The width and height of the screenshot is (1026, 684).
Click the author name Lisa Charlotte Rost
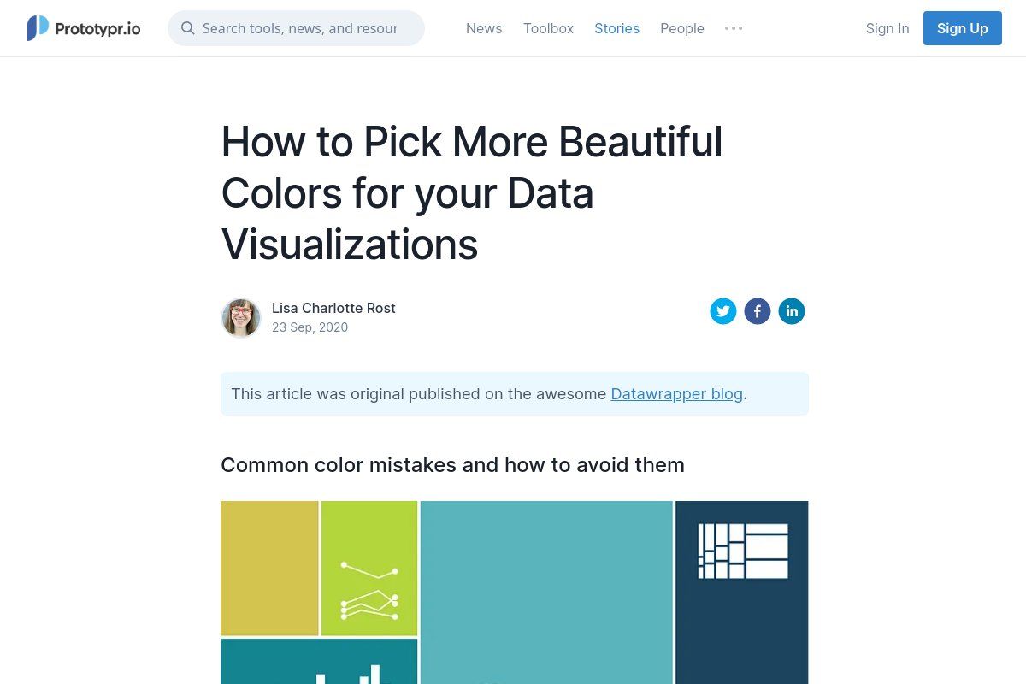pyautogui.click(x=333, y=308)
